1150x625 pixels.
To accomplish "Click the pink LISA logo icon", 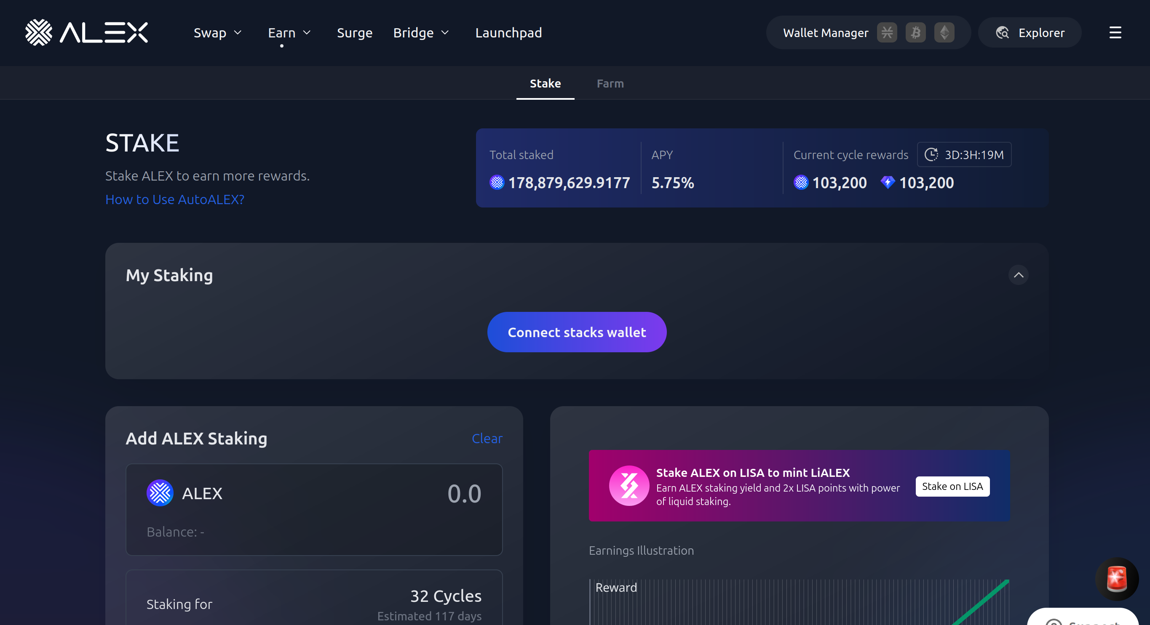I will click(628, 485).
